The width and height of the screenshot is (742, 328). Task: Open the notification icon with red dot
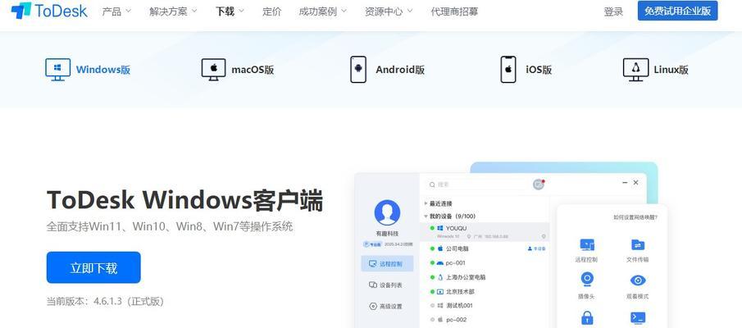coord(539,184)
